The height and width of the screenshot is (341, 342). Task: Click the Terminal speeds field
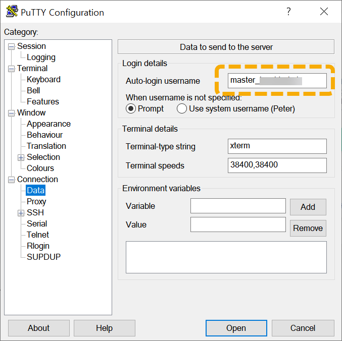277,165
